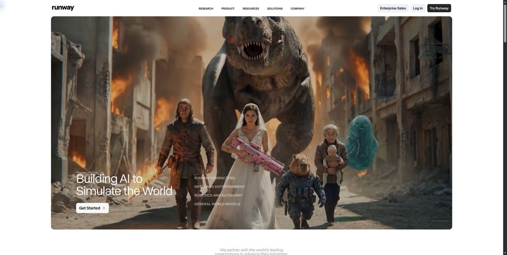
Task: Expand the Product navigation menu
Action: click(x=228, y=9)
